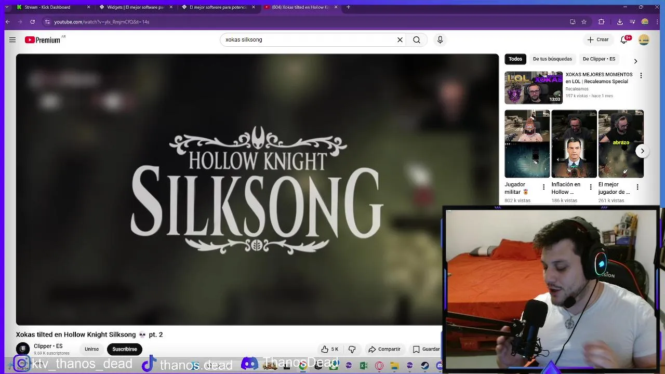Open the browser extensions puzzle icon
Screen dimensions: 665x374
[602, 22]
